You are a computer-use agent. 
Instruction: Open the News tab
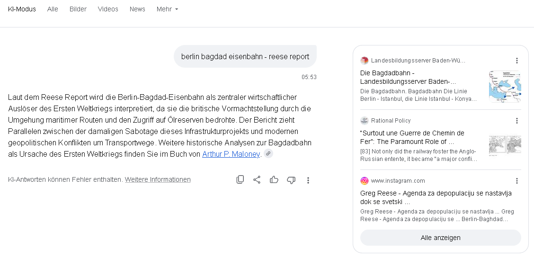pos(137,9)
